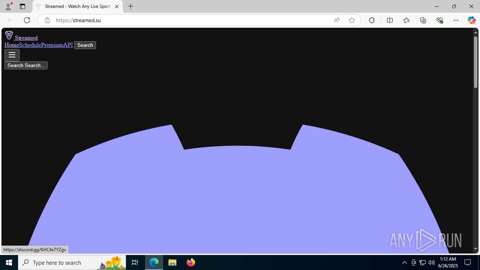This screenshot has height=270, width=480.
Task: Click Edge icon on taskbar
Action: coord(154,262)
